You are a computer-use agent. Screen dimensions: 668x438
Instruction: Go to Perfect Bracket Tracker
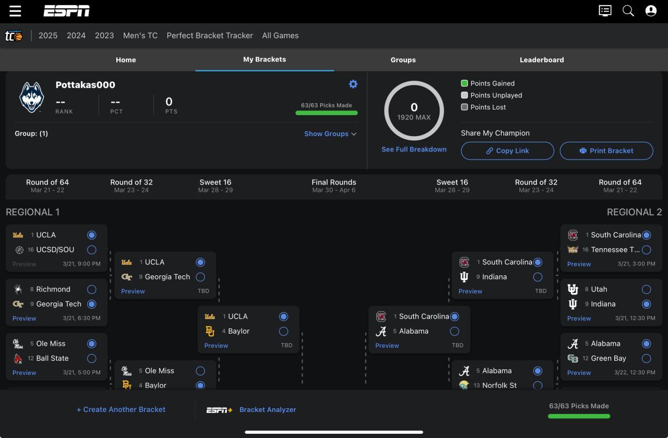[210, 35]
